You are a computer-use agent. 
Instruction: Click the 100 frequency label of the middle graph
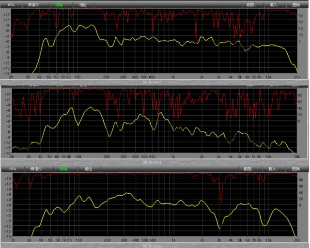[x=78, y=156]
